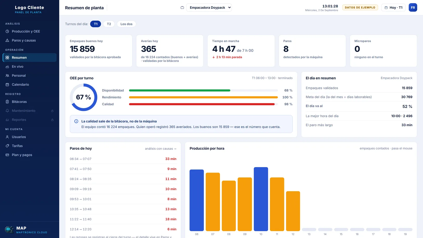The width and height of the screenshot is (423, 238).
Task: Click the 06:34 → 07:07 stop row
Action: point(123,159)
